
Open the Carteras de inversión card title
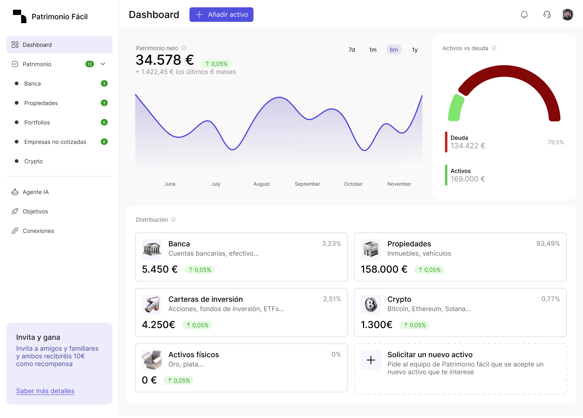click(x=206, y=299)
